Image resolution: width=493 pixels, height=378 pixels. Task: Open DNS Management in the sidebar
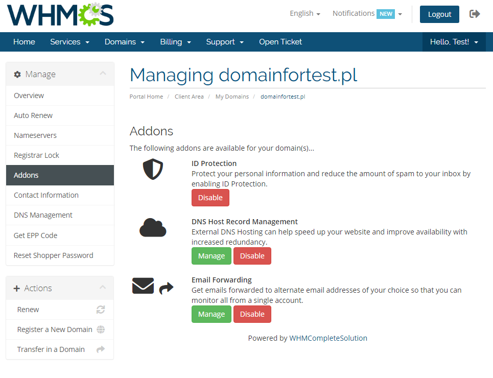point(60,215)
